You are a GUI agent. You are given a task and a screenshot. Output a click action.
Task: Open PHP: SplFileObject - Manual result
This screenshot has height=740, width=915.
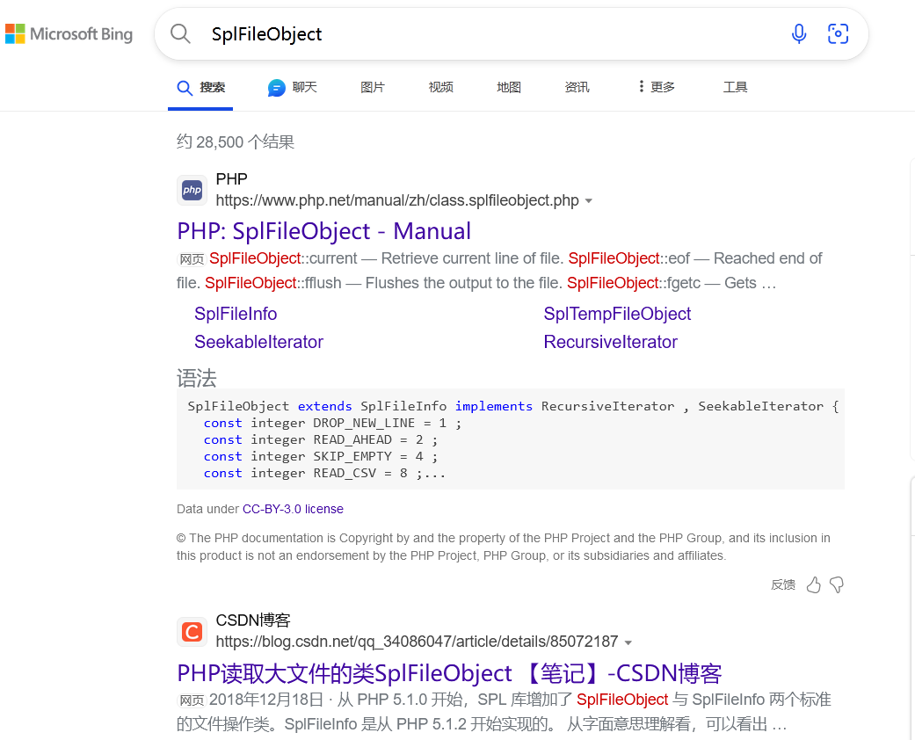coord(323,231)
